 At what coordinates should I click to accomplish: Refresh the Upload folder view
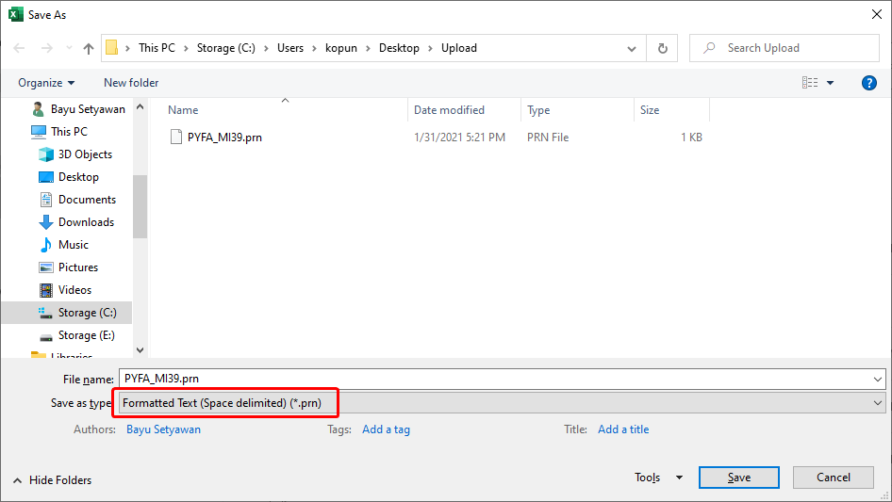pos(662,48)
